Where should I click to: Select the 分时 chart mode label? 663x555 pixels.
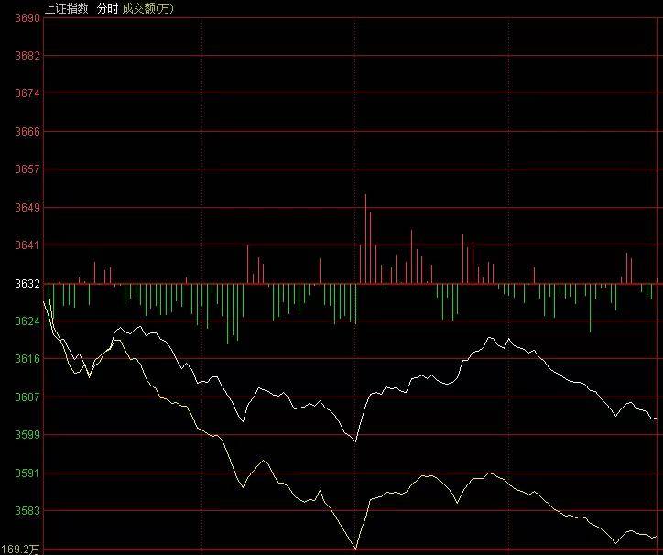coord(107,8)
